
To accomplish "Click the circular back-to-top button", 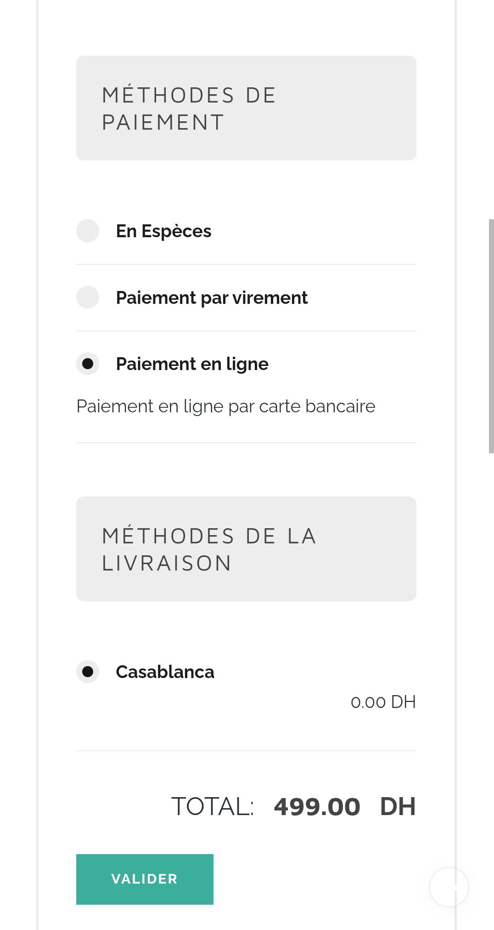I will [449, 887].
